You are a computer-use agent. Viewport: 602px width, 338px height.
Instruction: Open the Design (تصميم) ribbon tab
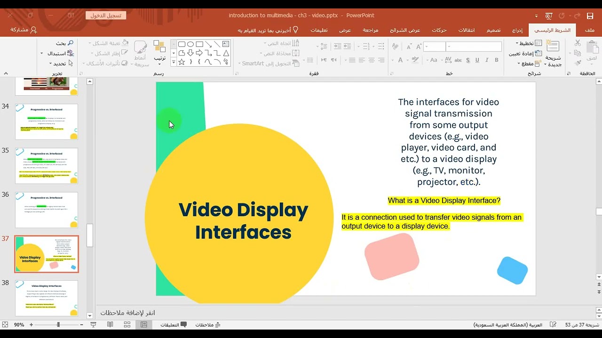[x=493, y=30]
